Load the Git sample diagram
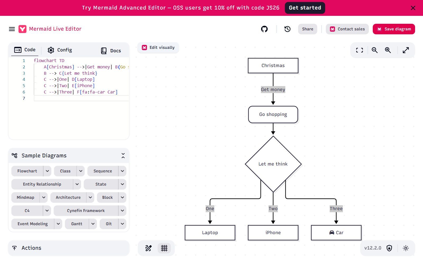Image resolution: width=423 pixels, height=264 pixels. [x=109, y=224]
